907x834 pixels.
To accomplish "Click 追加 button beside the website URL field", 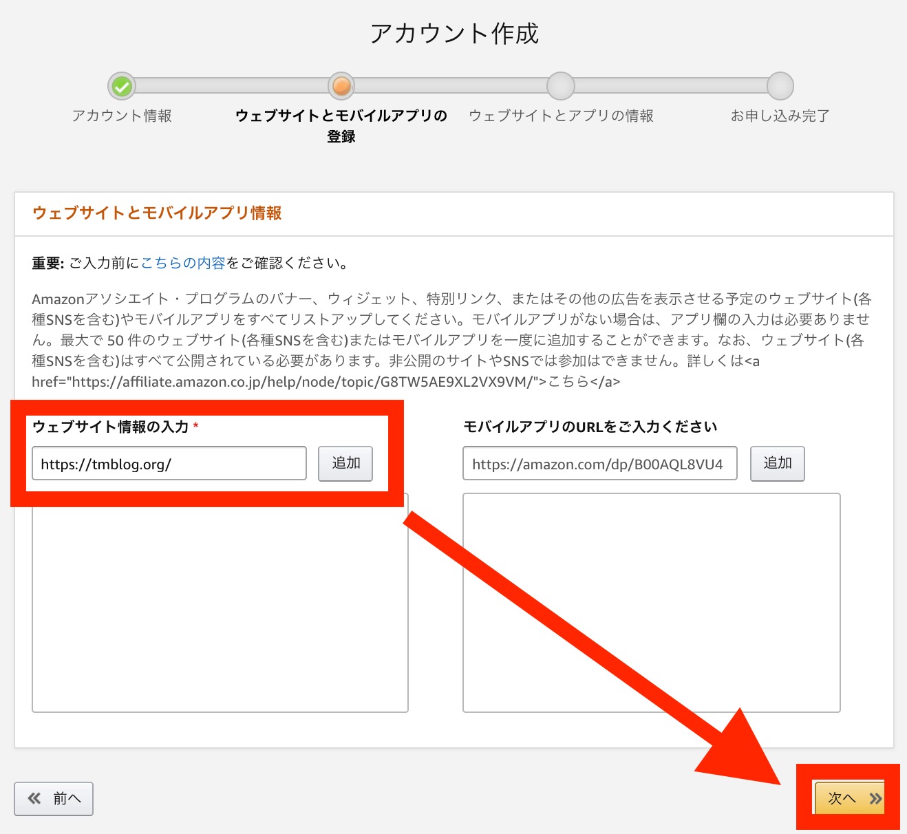I will 345,464.
